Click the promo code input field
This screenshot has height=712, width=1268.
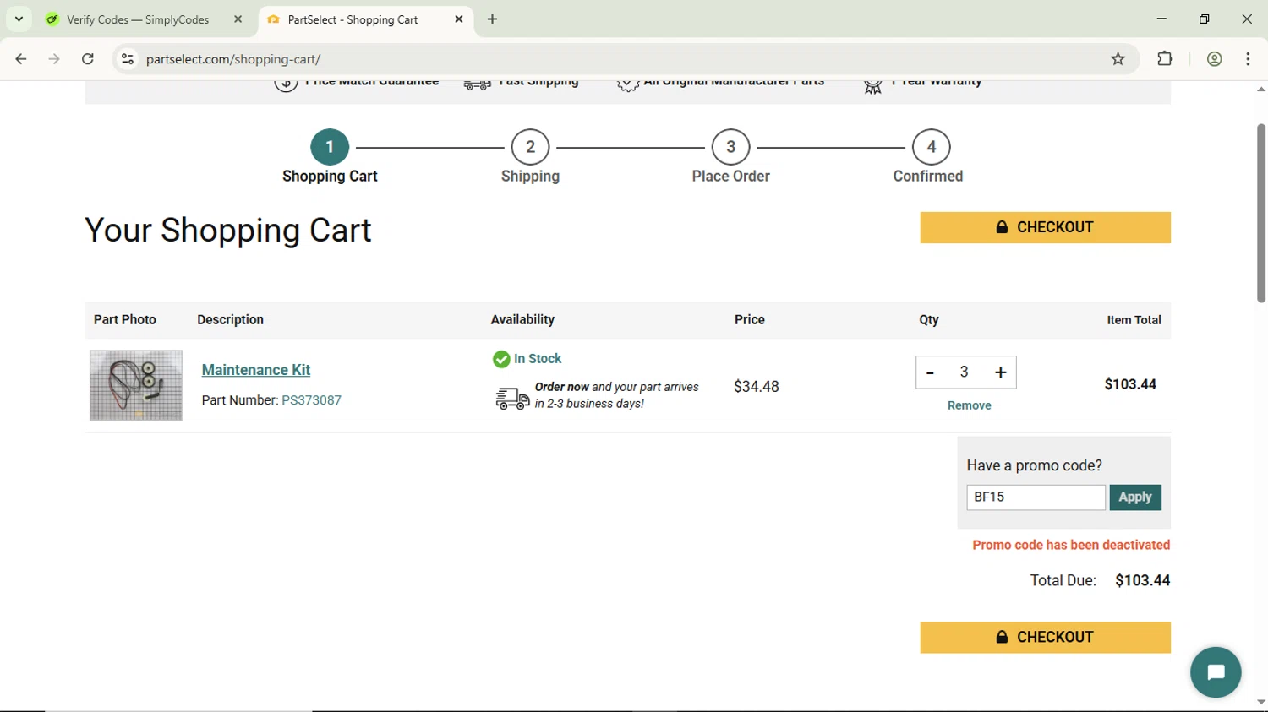[1035, 497]
